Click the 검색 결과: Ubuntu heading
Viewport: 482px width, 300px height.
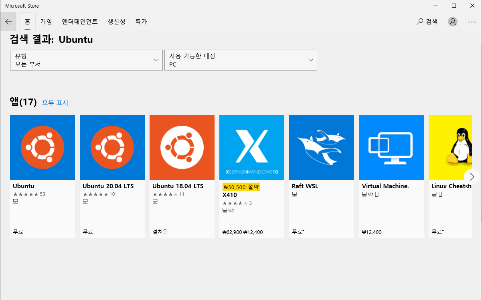[51, 40]
